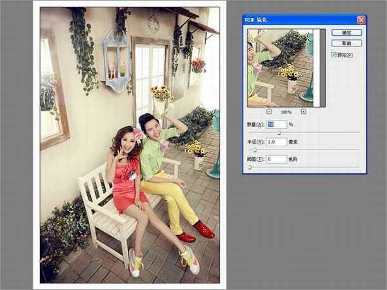The width and height of the screenshot is (387, 290).
Task: Close the USM sharpen dialog
Action: pyautogui.click(x=361, y=20)
